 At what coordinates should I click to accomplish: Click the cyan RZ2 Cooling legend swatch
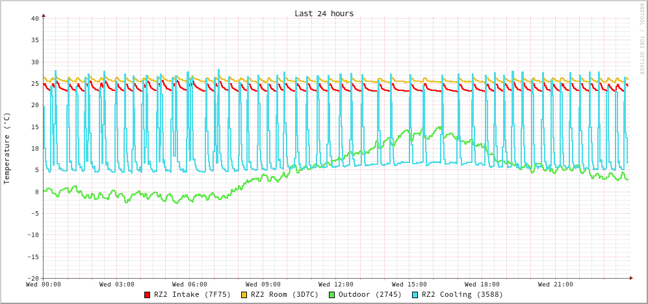[415, 295]
